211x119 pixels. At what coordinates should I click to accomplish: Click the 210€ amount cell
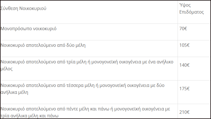(x=194, y=111)
